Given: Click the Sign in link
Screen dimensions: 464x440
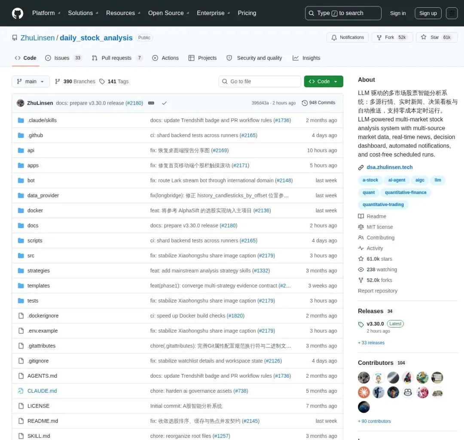Looking at the screenshot, I should (x=398, y=13).
